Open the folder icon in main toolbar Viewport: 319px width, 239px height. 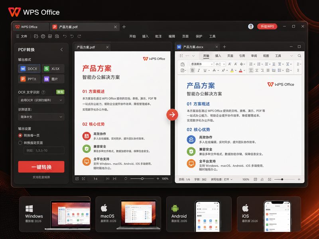pyautogui.click(x=36, y=36)
